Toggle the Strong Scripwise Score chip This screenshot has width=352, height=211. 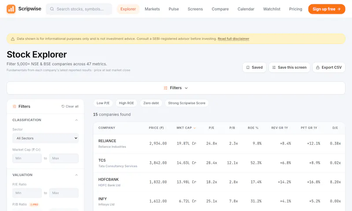(187, 103)
